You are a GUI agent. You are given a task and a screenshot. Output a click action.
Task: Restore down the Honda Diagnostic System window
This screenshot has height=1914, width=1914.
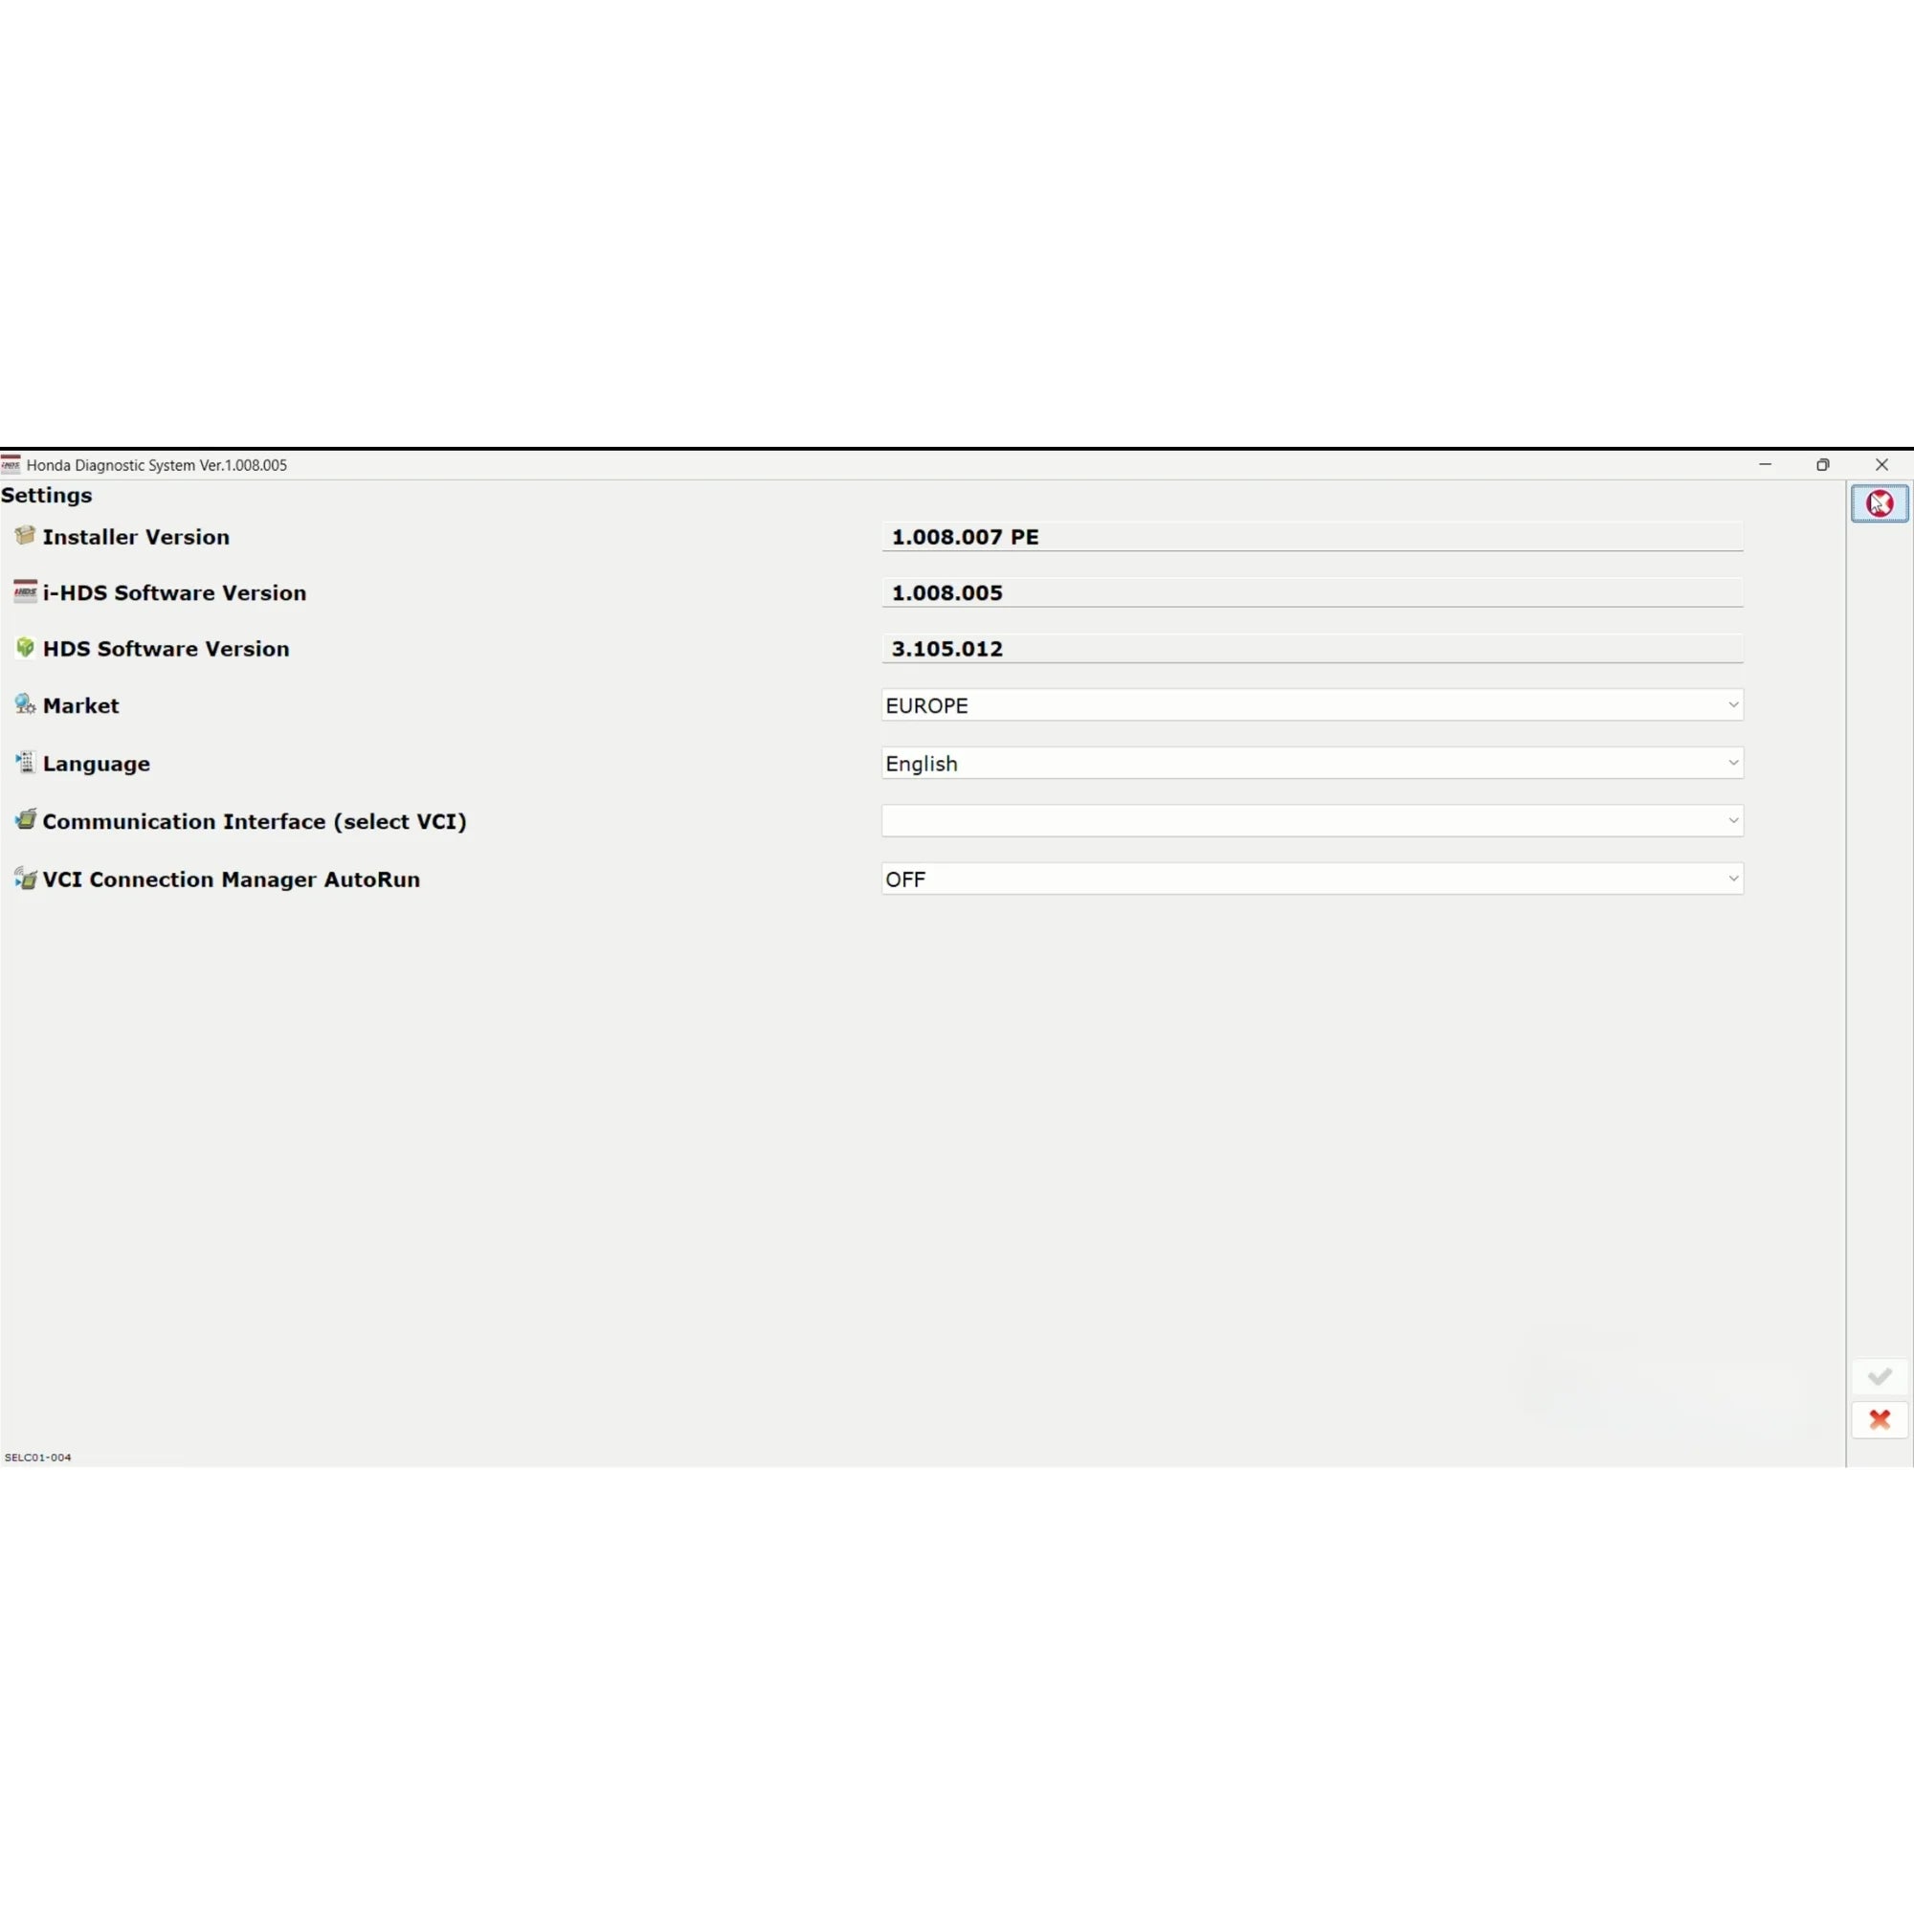point(1823,465)
